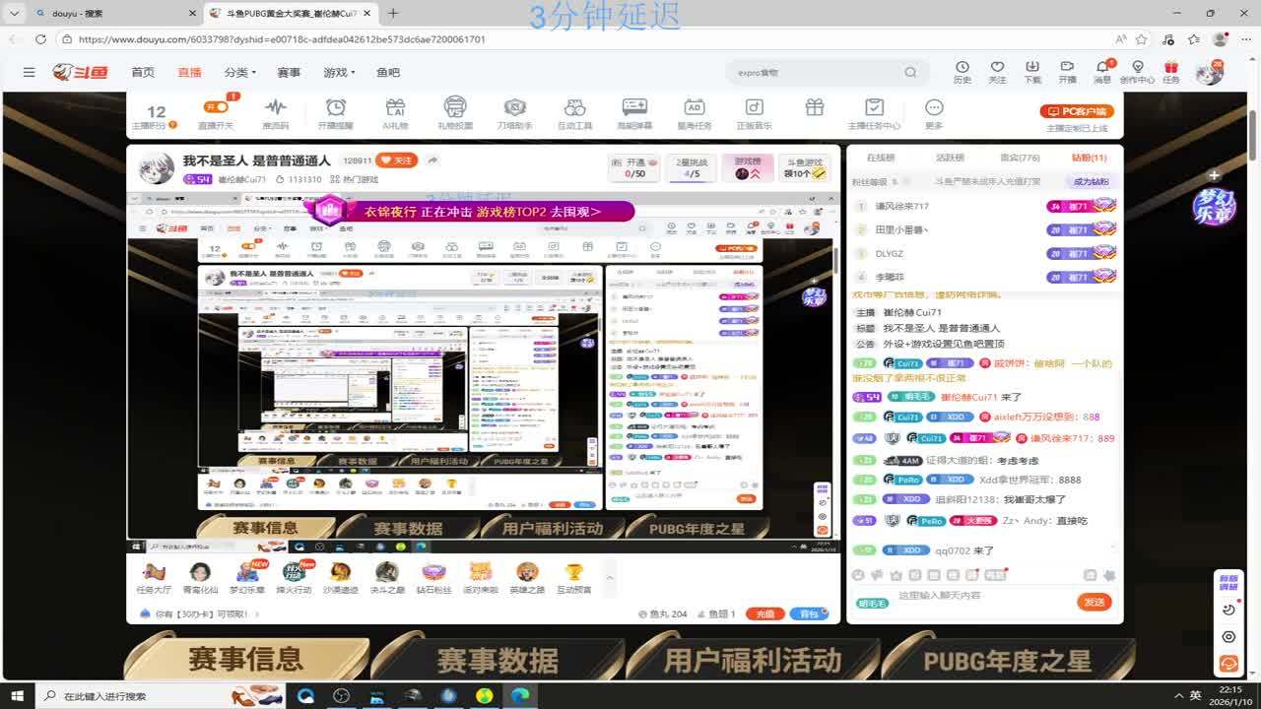Click the share arrow beside 关注
The height and width of the screenshot is (709, 1261).
point(431,161)
